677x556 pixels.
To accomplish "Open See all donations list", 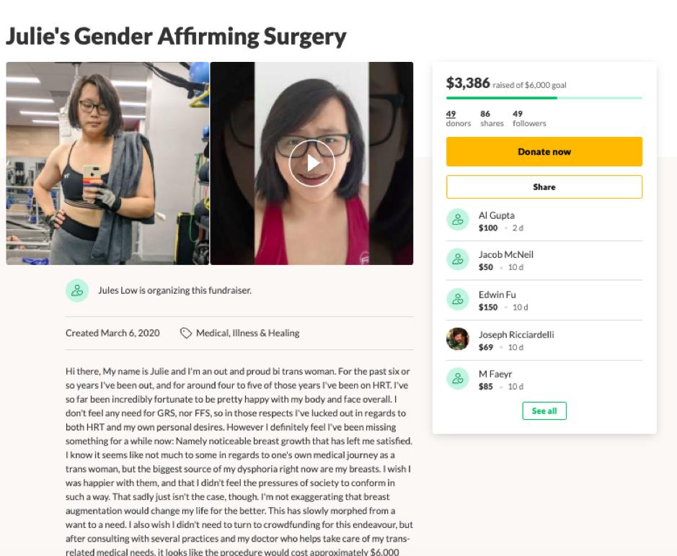I will (x=544, y=411).
